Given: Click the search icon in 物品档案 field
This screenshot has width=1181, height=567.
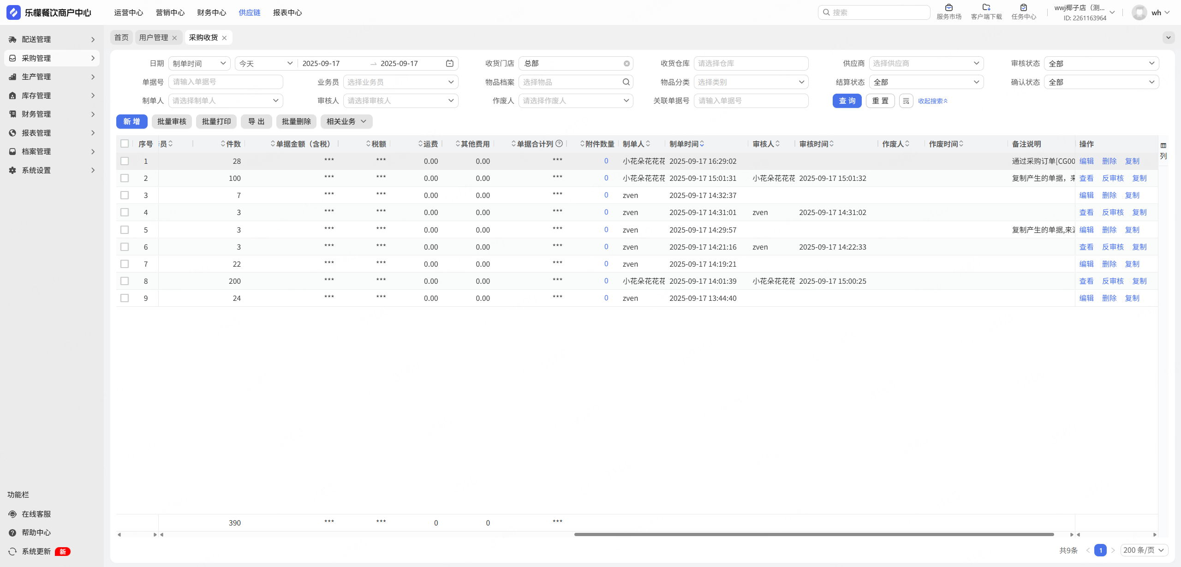Looking at the screenshot, I should pyautogui.click(x=626, y=82).
